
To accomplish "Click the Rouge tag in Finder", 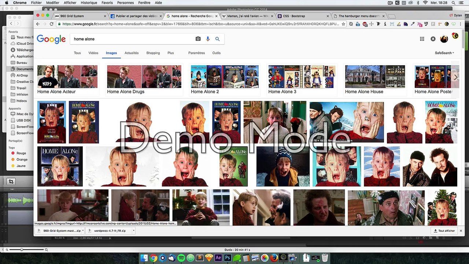I will tap(21, 153).
